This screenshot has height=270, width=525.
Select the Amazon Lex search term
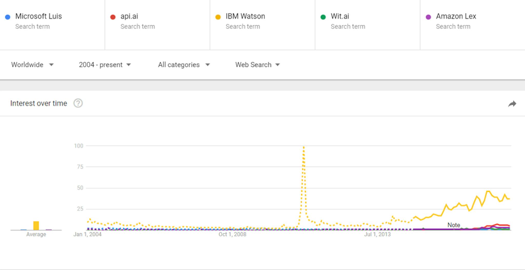[x=456, y=16]
